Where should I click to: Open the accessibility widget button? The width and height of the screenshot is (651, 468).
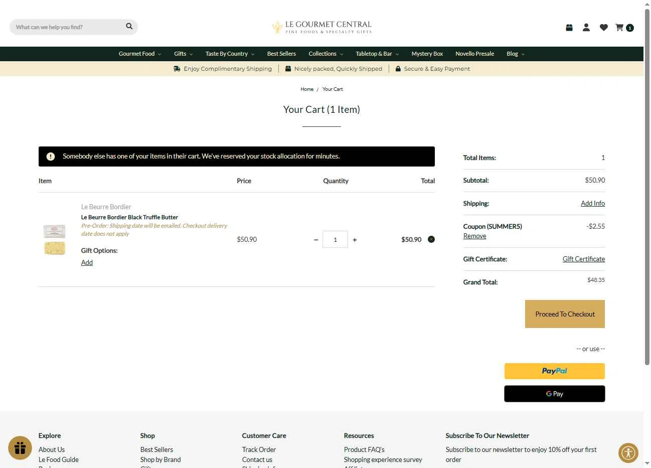pos(628,453)
